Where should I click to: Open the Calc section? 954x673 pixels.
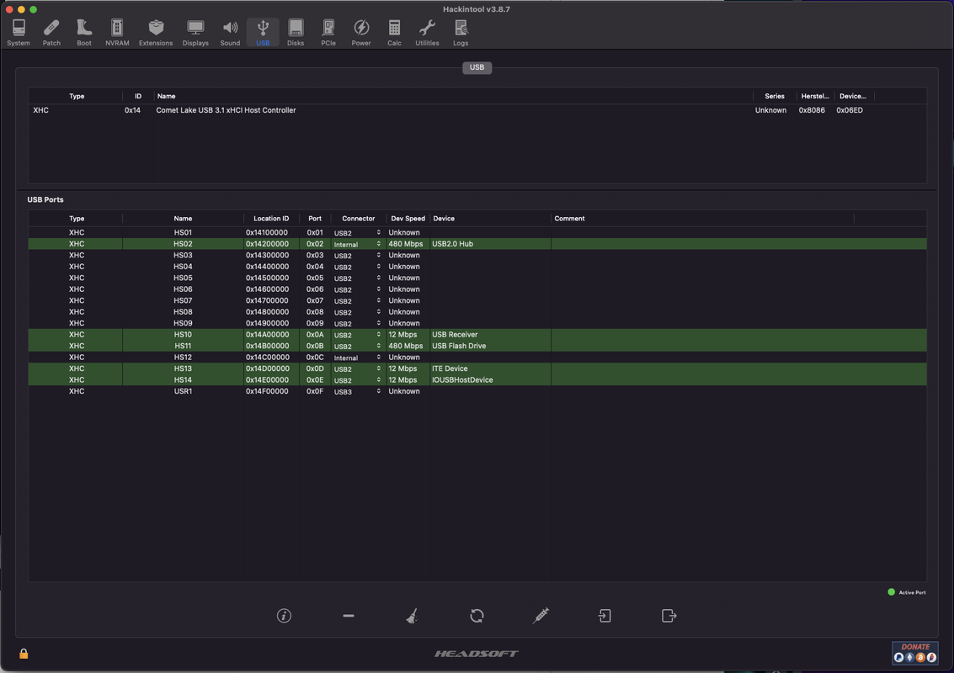[394, 32]
